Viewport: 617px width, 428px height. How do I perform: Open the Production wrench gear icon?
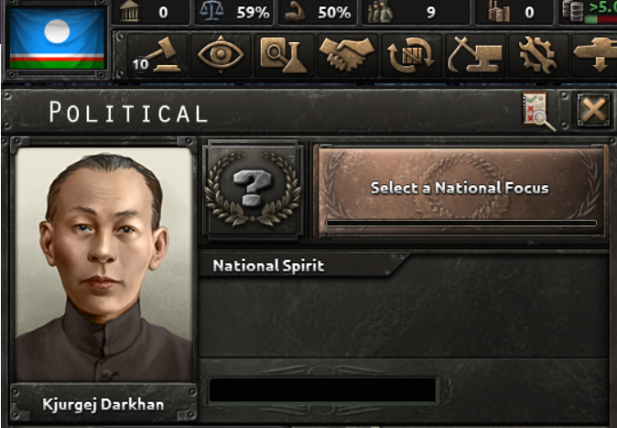[x=538, y=55]
